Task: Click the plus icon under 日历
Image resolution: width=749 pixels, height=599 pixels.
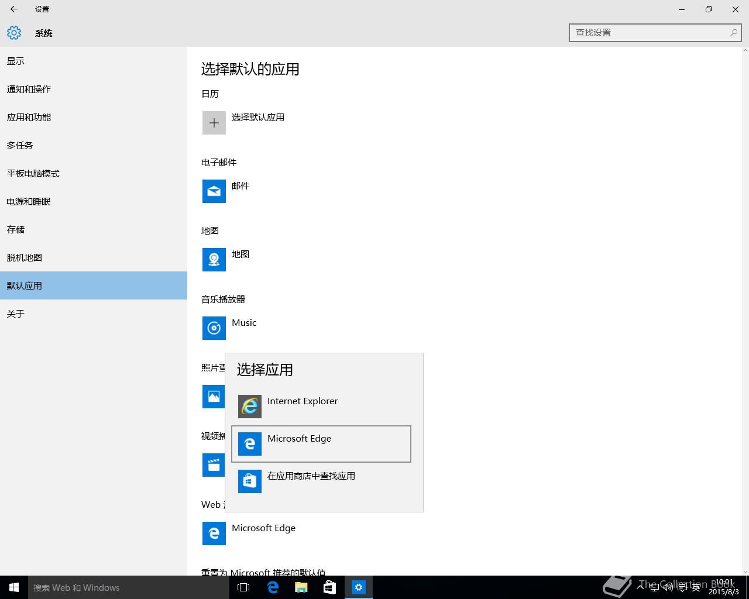Action: pos(214,123)
